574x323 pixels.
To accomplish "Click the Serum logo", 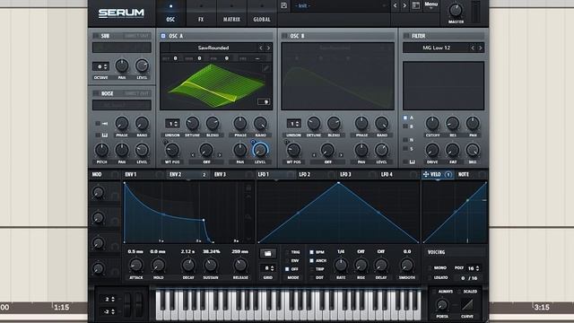I will pyautogui.click(x=121, y=13).
